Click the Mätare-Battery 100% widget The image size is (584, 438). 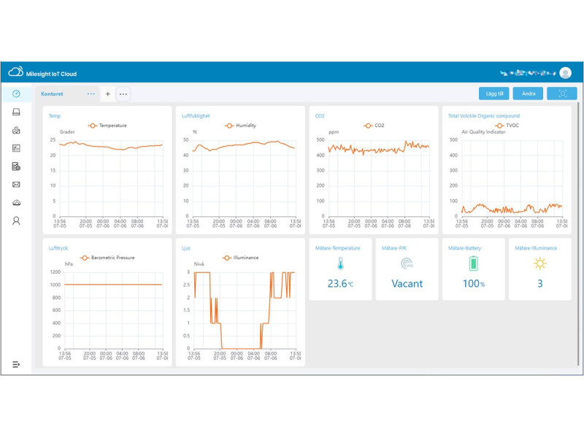point(473,269)
